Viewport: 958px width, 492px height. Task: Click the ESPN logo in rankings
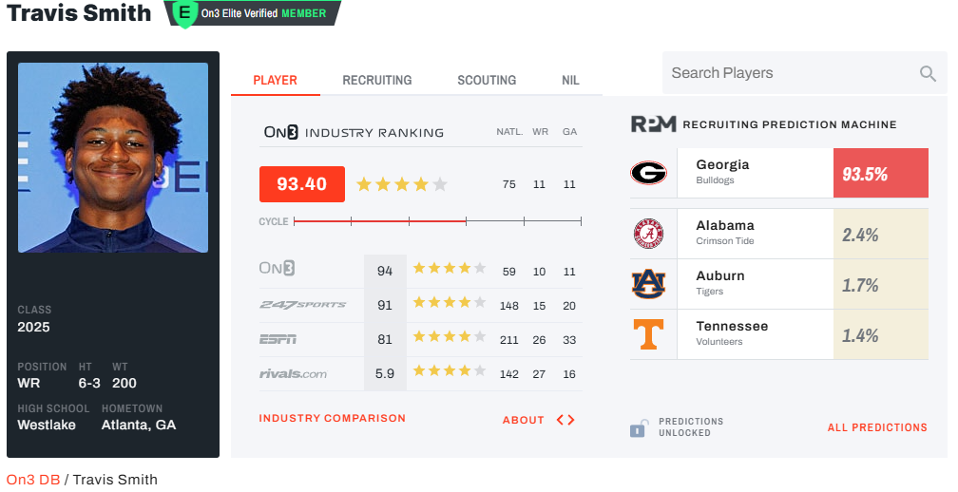pos(278,339)
